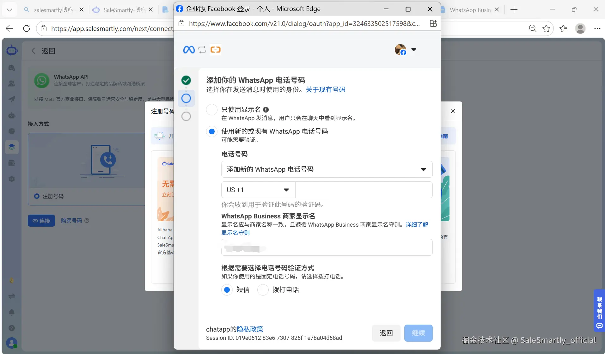The width and height of the screenshot is (605, 354).
Task: Click the phone number input field
Action: [x=364, y=190]
